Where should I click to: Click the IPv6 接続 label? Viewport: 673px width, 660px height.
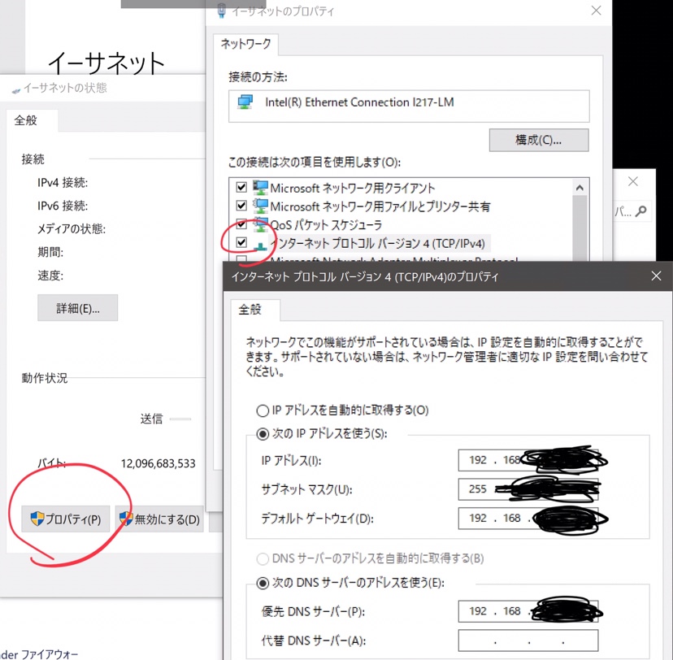tap(63, 206)
